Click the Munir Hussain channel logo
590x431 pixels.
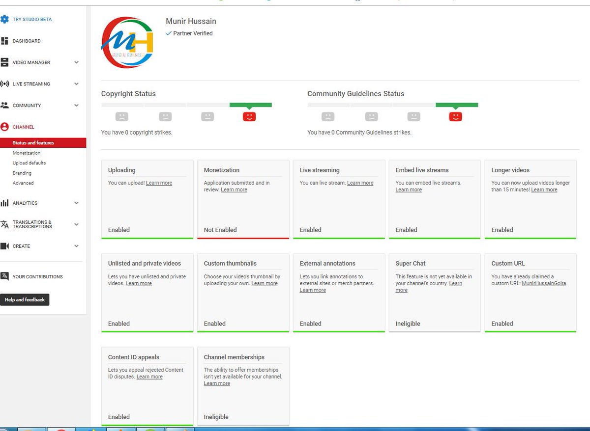click(128, 42)
